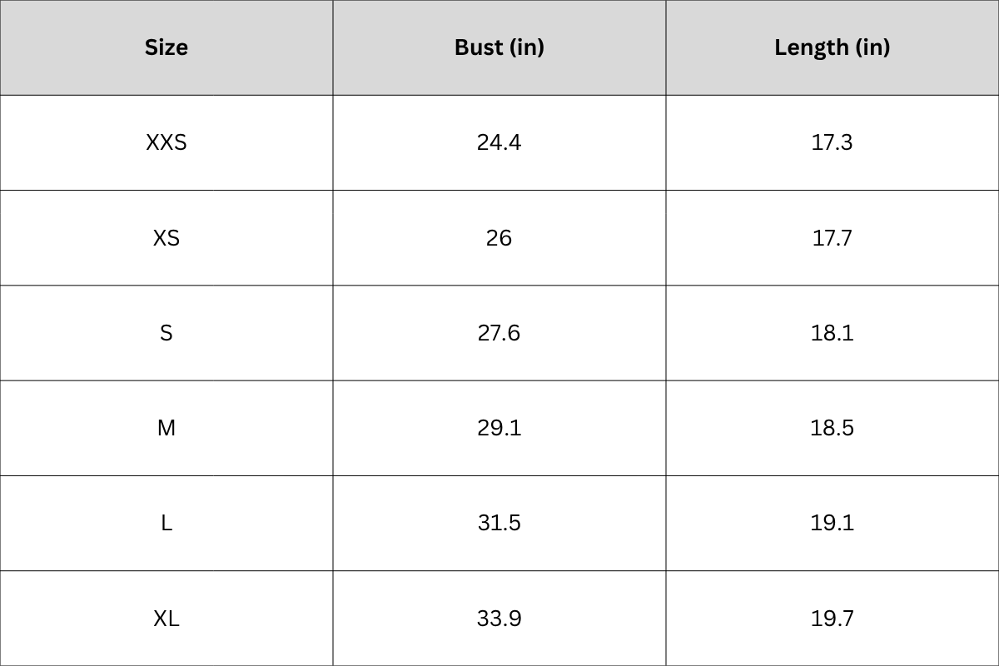
Task: Click bust value 27.6
Action: coord(499,333)
